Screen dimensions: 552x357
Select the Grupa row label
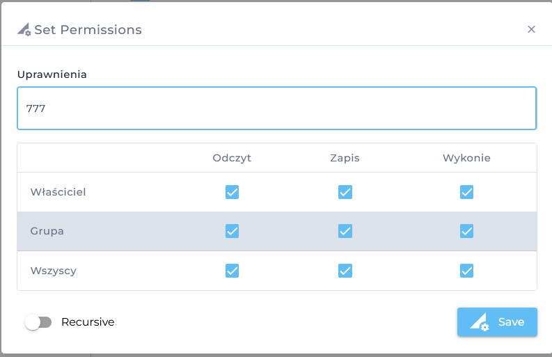pos(47,231)
